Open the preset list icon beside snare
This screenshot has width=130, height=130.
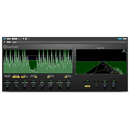(5, 42)
